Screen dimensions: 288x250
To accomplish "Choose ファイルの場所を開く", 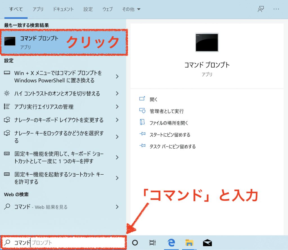I will pyautogui.click(x=169, y=123).
